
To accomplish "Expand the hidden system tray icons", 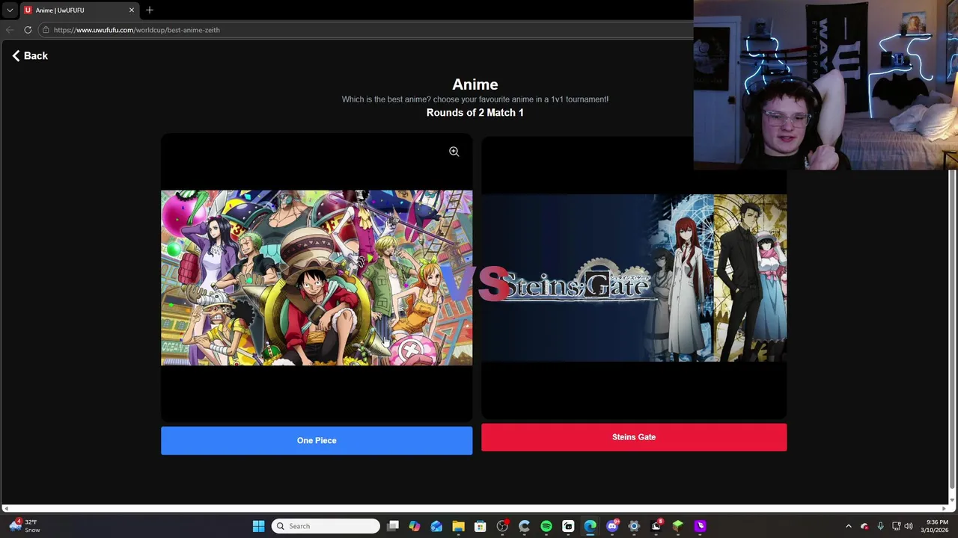I will [x=848, y=526].
